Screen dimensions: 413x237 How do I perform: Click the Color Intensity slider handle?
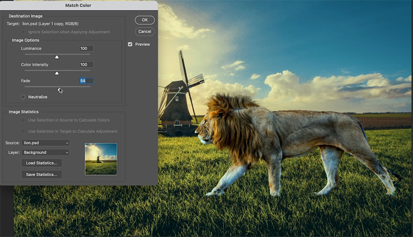[x=57, y=73]
